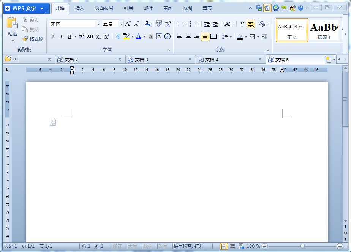Close the 文档 2 document tab
351x252 pixels.
click(x=120, y=59)
